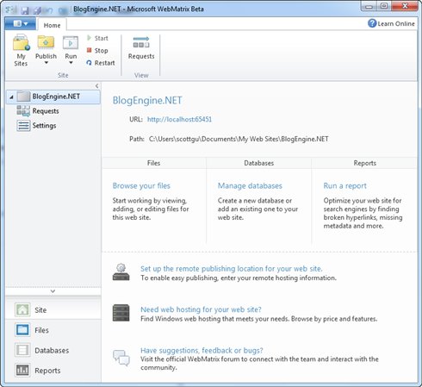Open the My Sites ribbon button
422x387 pixels.
[21, 51]
